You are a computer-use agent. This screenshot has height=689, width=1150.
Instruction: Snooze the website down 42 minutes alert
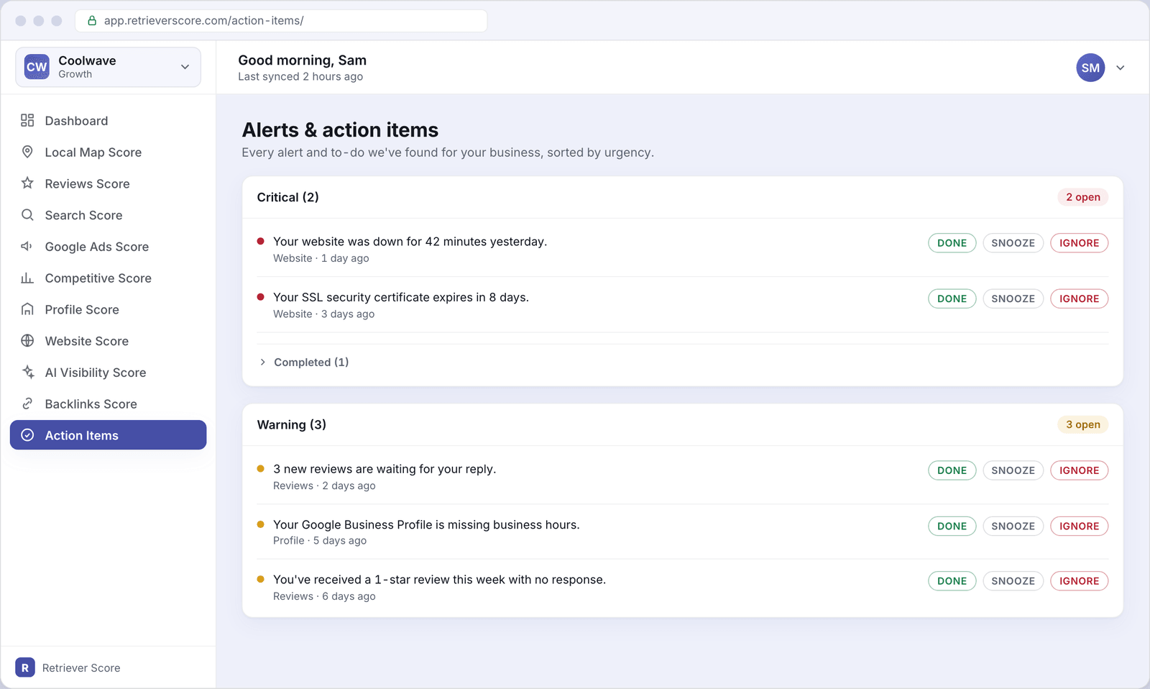[x=1013, y=243]
